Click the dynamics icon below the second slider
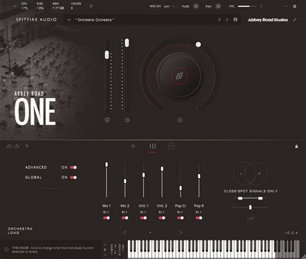The width and height of the screenshot is (306, 259). click(x=127, y=120)
